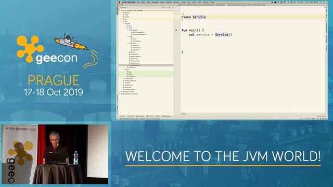The height and width of the screenshot is (187, 333).
Task: Open the Terminal tool window tab
Action: click(150, 116)
